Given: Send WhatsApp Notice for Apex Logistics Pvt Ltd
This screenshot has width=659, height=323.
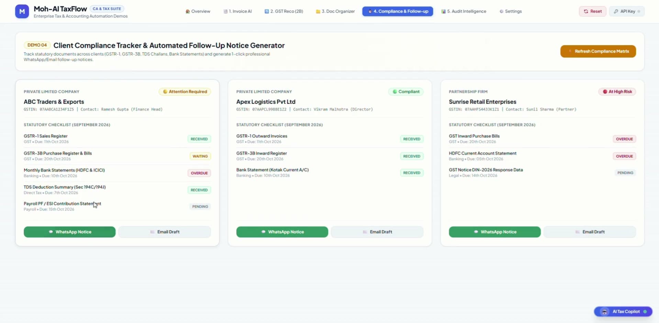Looking at the screenshot, I should (x=282, y=232).
